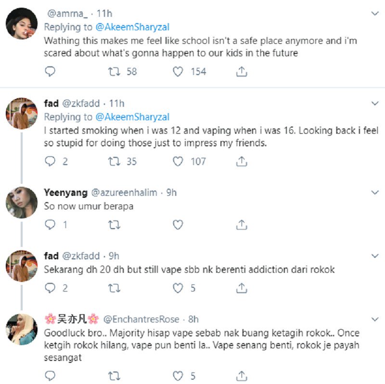Retweet fad's tweet with 35 retweets
This screenshot has width=385, height=384.
pos(114,162)
